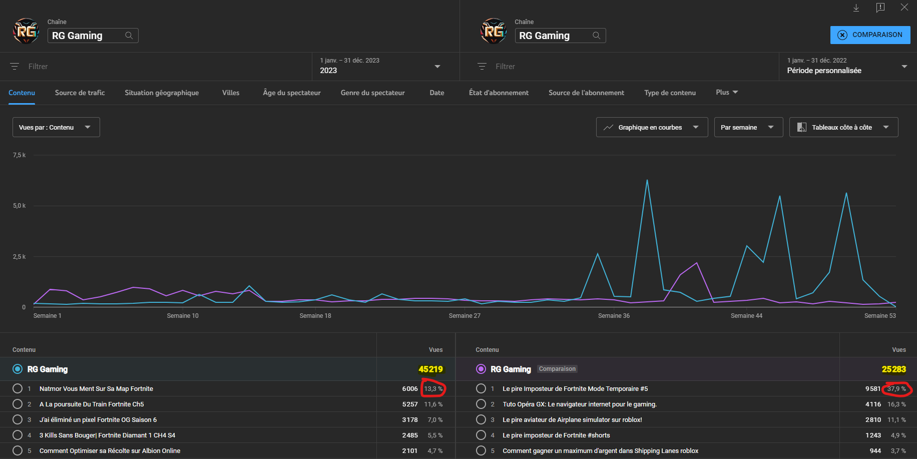Click the Comparaison badge label
917x459 pixels.
click(x=557, y=369)
